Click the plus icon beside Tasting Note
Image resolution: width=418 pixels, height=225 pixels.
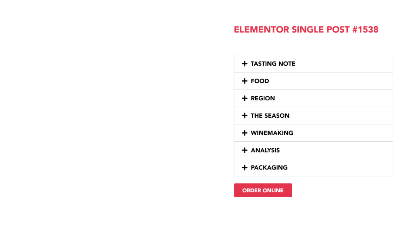click(x=245, y=64)
